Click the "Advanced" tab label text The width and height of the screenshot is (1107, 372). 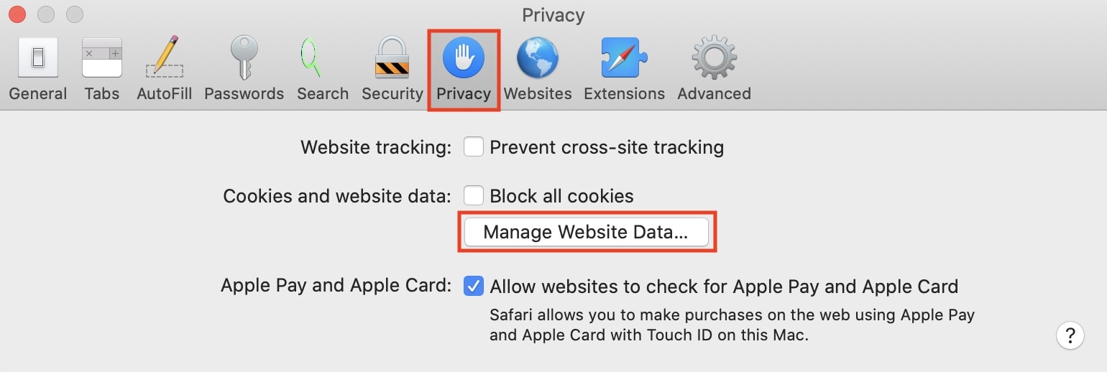[x=714, y=93]
